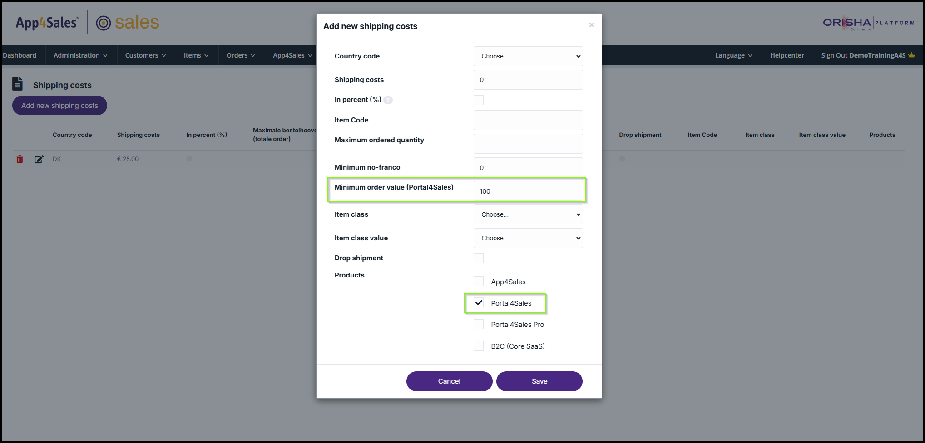Expand the Items menu

(196, 55)
